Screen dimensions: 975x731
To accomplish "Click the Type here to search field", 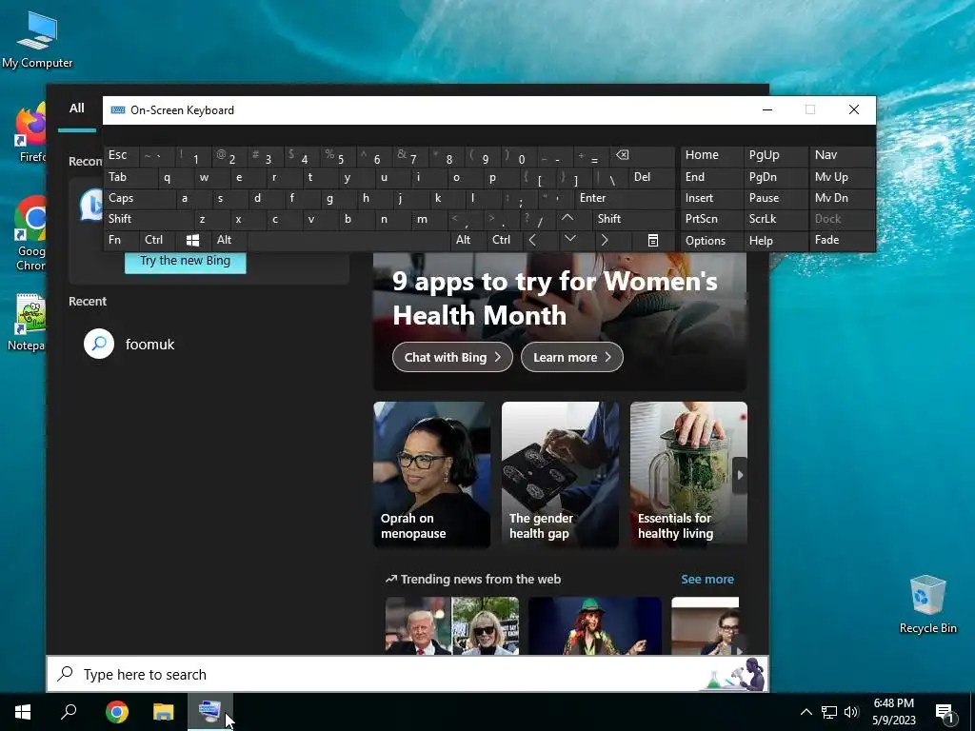I will click(408, 674).
